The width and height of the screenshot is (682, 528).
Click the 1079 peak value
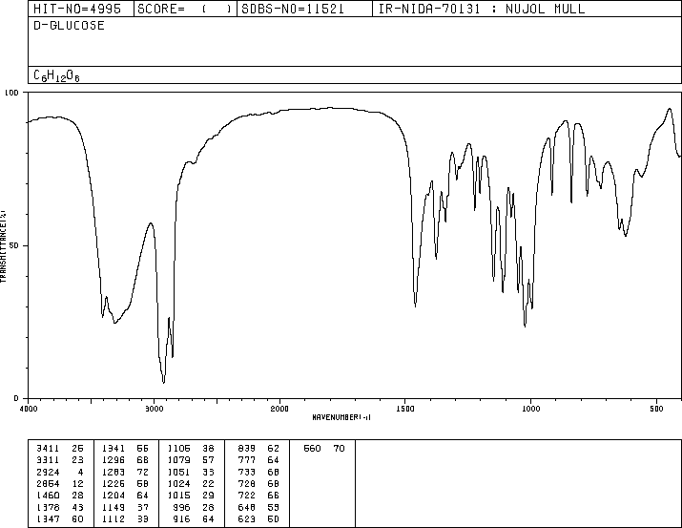[x=178, y=460]
